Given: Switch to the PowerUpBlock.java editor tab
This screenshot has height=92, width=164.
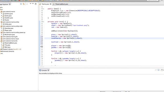Looking at the screenshot, I should click(x=61, y=4).
